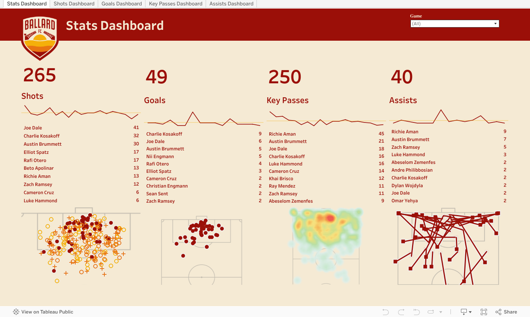Enter full screen mode

click(x=484, y=312)
